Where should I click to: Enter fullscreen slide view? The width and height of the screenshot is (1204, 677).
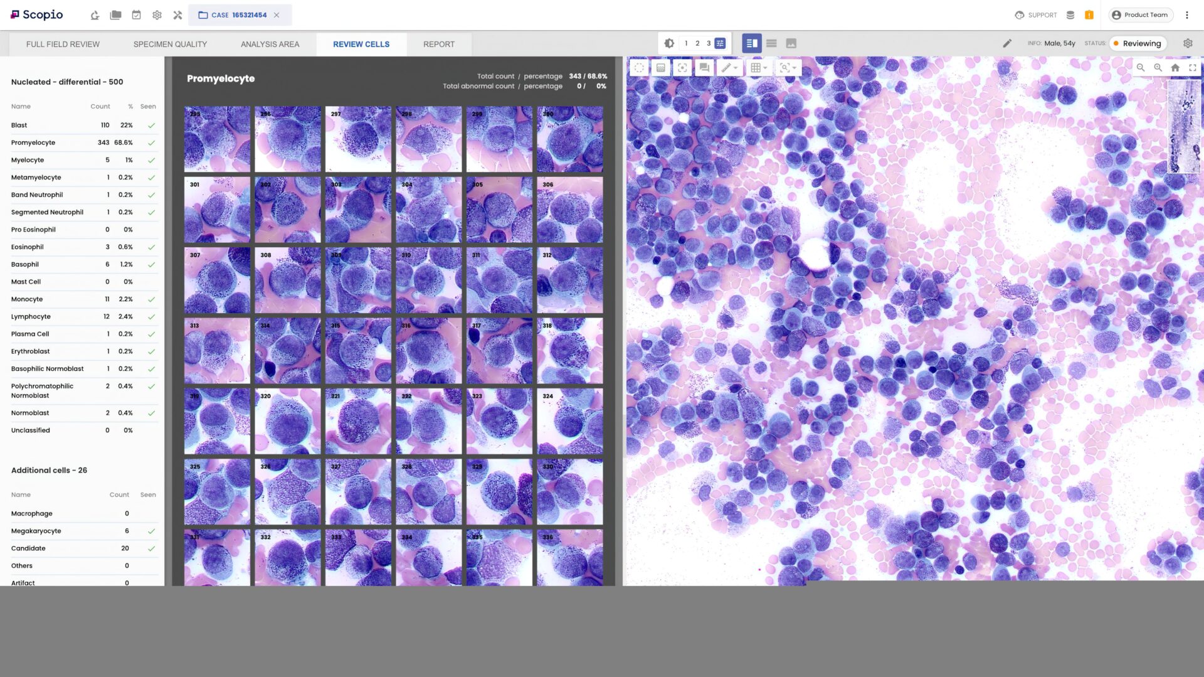click(x=1193, y=68)
